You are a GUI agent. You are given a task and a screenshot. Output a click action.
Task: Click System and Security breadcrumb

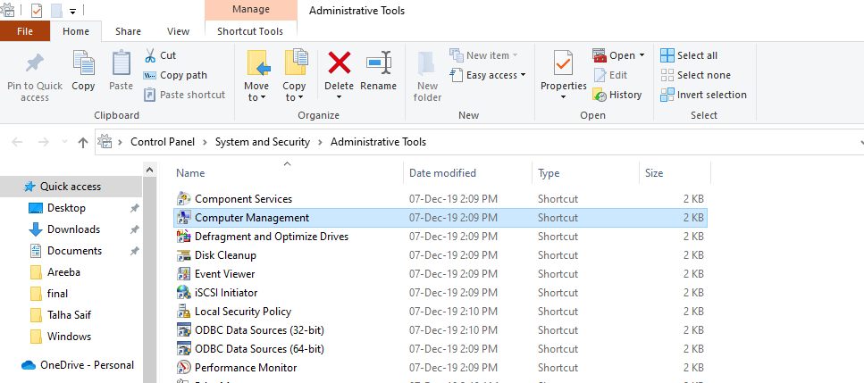[263, 142]
